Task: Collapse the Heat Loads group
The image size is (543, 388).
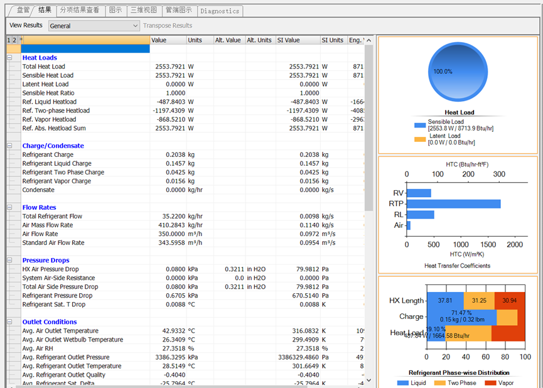Action: tap(9, 58)
